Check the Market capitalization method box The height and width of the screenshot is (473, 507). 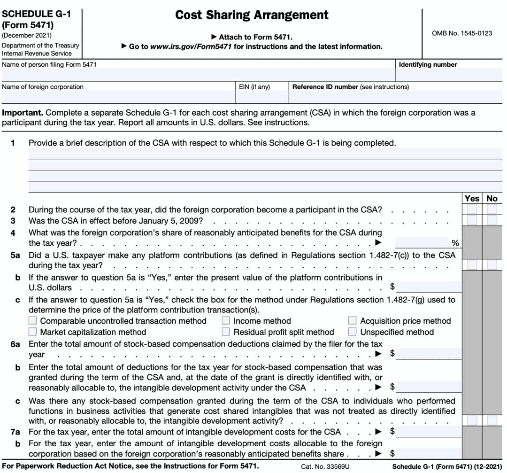click(32, 331)
